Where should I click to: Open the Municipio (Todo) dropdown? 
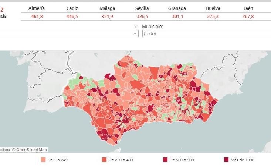206,33
